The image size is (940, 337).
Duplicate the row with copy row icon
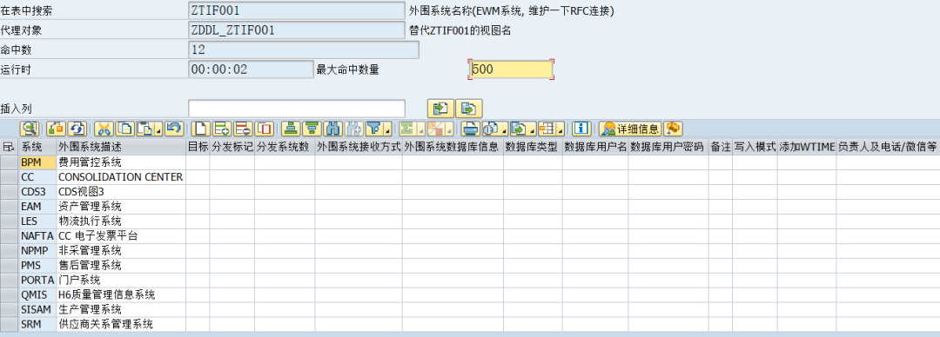(264, 129)
